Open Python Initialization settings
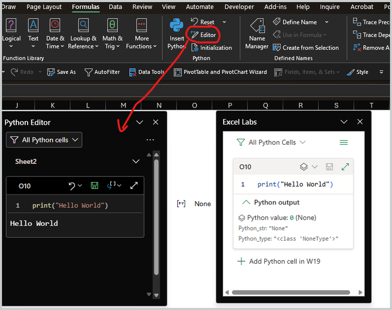 (212, 47)
